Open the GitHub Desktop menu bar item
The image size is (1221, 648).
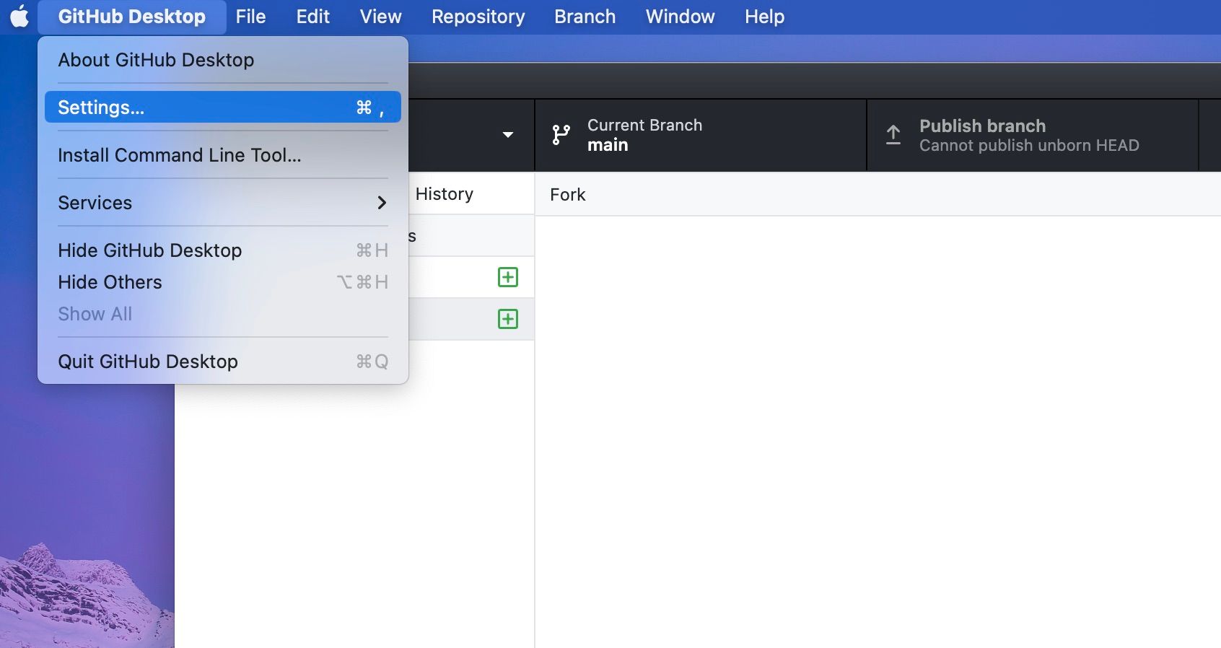coord(132,17)
